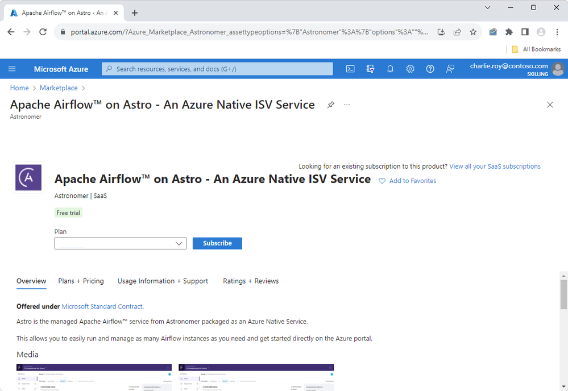Pin this Marketplace page to the dashboard
Image resolution: width=568 pixels, height=391 pixels.
(331, 105)
